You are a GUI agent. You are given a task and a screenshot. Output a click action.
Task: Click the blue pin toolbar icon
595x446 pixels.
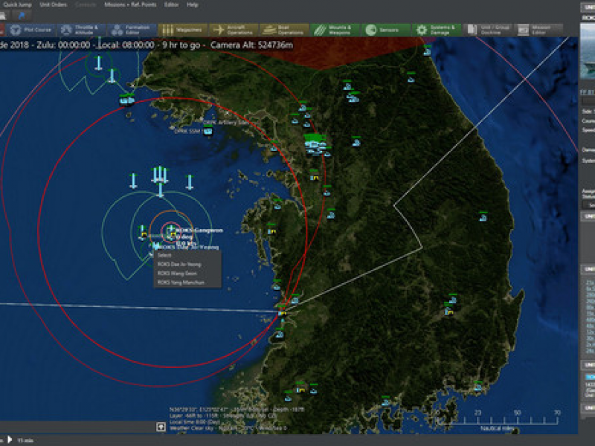pyautogui.click(x=22, y=16)
